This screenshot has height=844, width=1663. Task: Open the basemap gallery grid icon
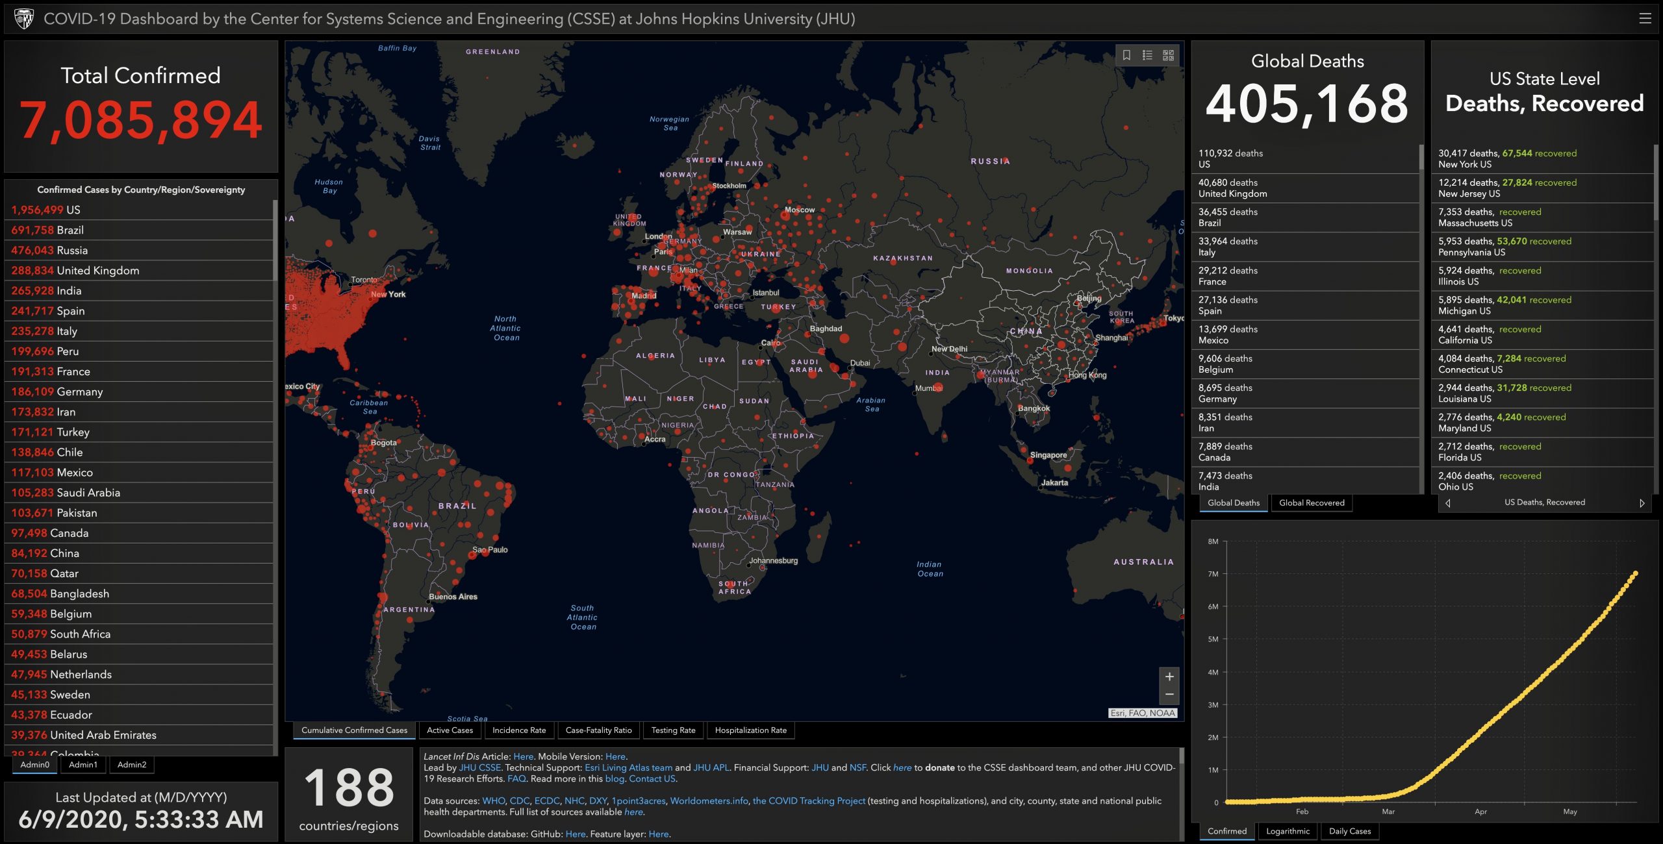pos(1168,55)
